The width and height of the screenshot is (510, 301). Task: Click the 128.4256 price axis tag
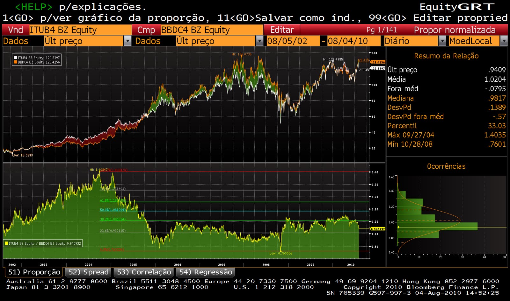click(x=378, y=62)
